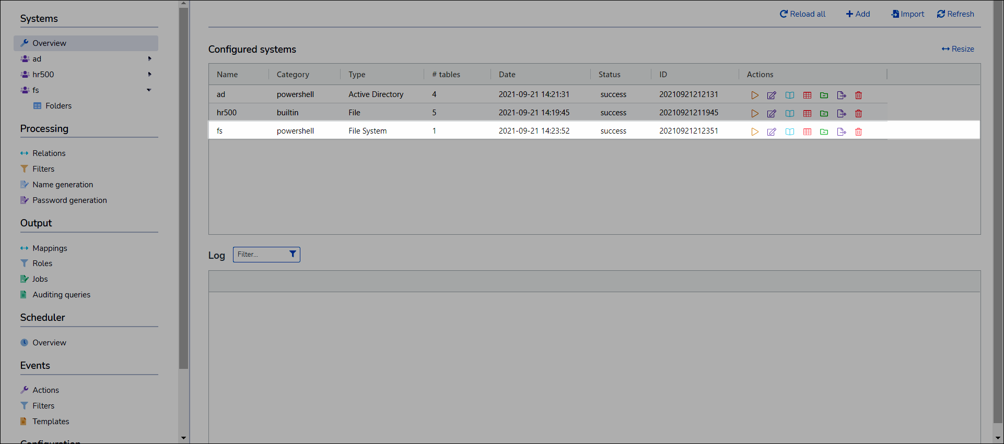This screenshot has width=1004, height=444.
Task: Click Import in the top toolbar
Action: [x=908, y=14]
